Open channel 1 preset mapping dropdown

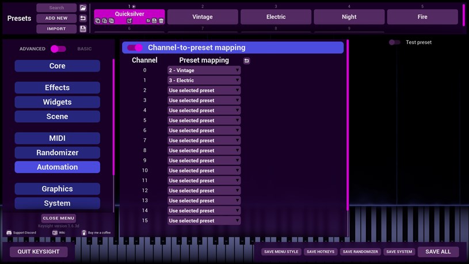(x=204, y=80)
